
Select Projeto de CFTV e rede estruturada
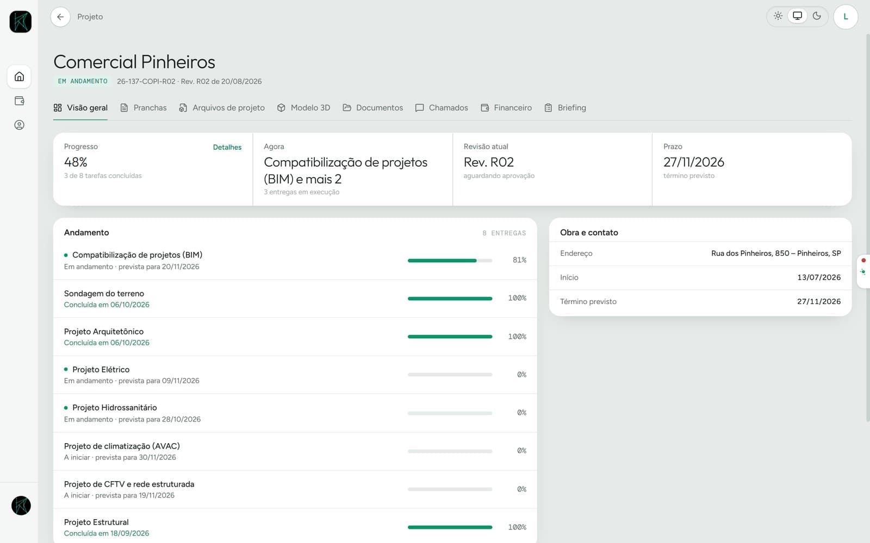[129, 484]
